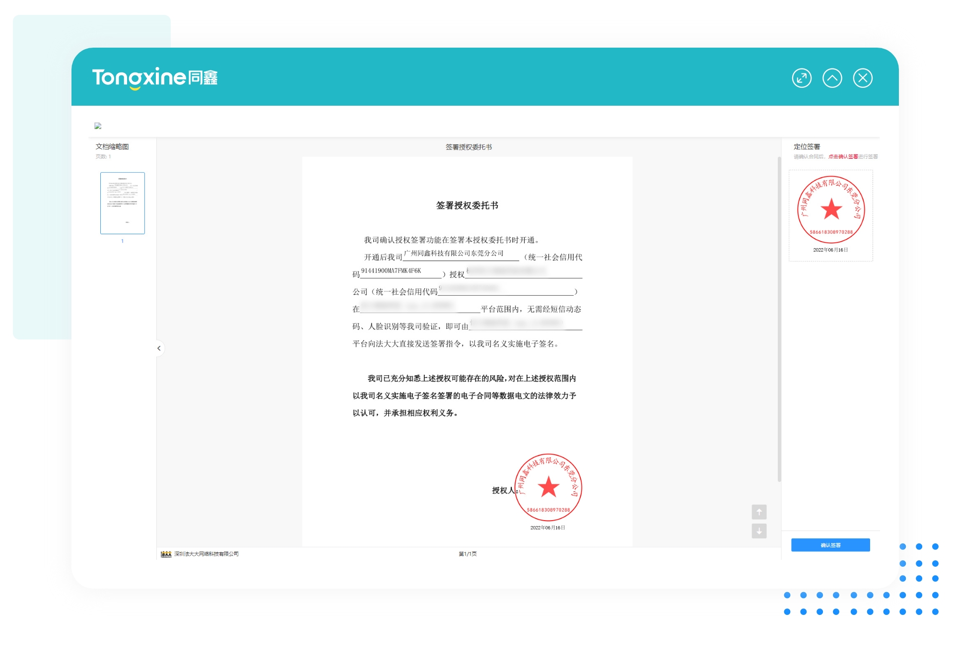Collapse the signature panel using the up arrow control
This screenshot has width=953, height=666.
point(833,78)
